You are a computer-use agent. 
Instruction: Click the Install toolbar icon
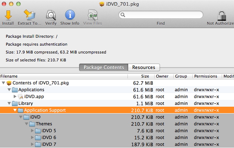(x=8, y=15)
